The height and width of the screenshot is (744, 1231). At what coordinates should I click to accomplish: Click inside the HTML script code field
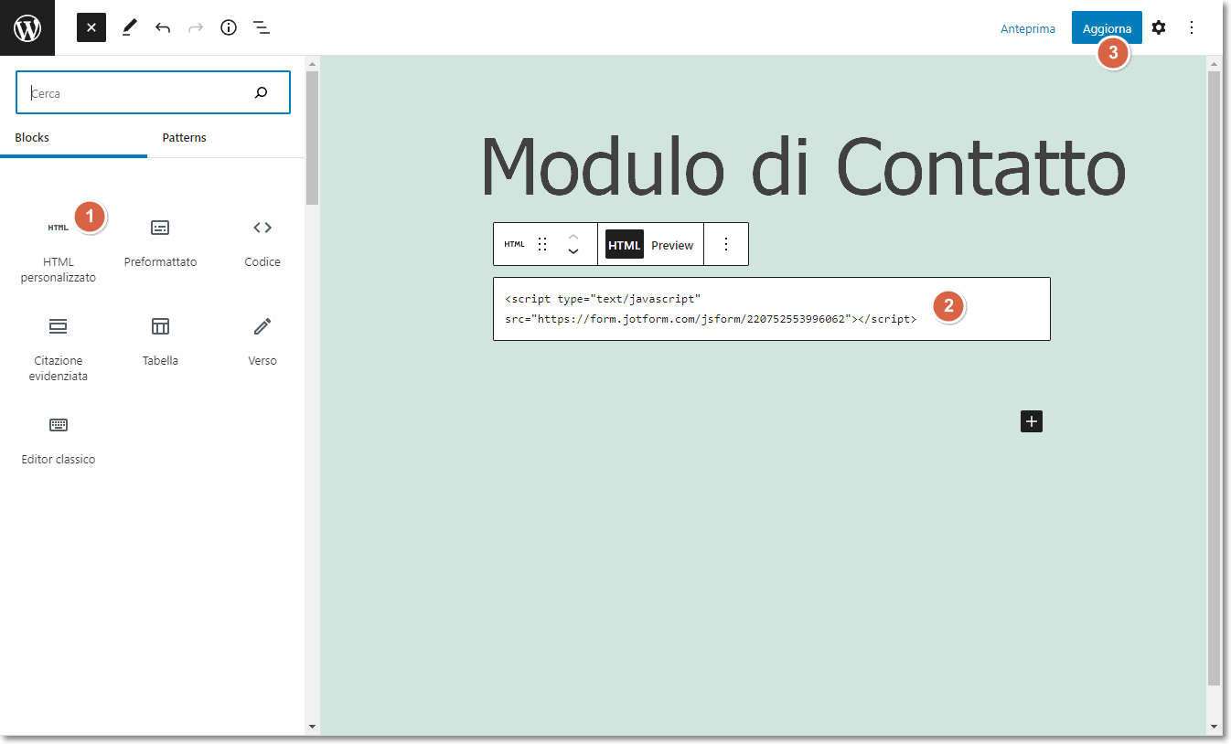772,309
